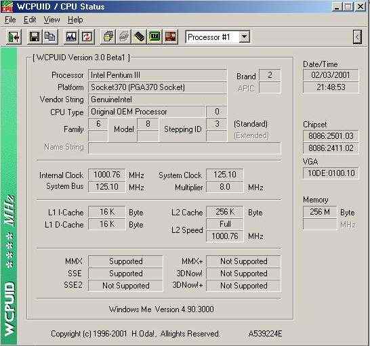370x346 pixels.
Task: Click the date value 02/03/2001
Action: point(331,75)
